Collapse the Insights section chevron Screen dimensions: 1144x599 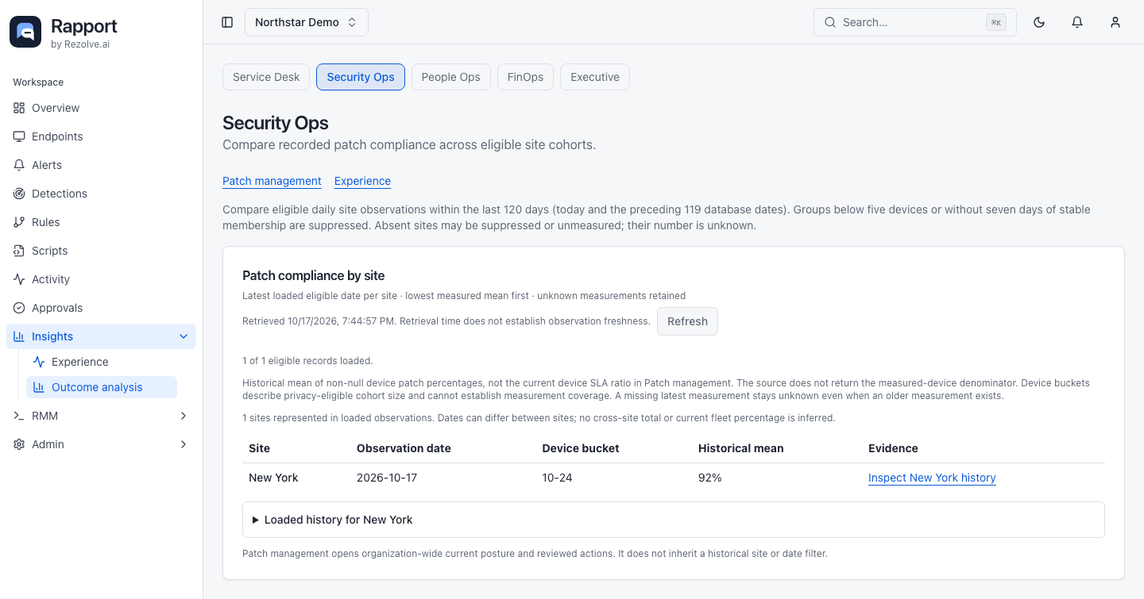coord(184,336)
